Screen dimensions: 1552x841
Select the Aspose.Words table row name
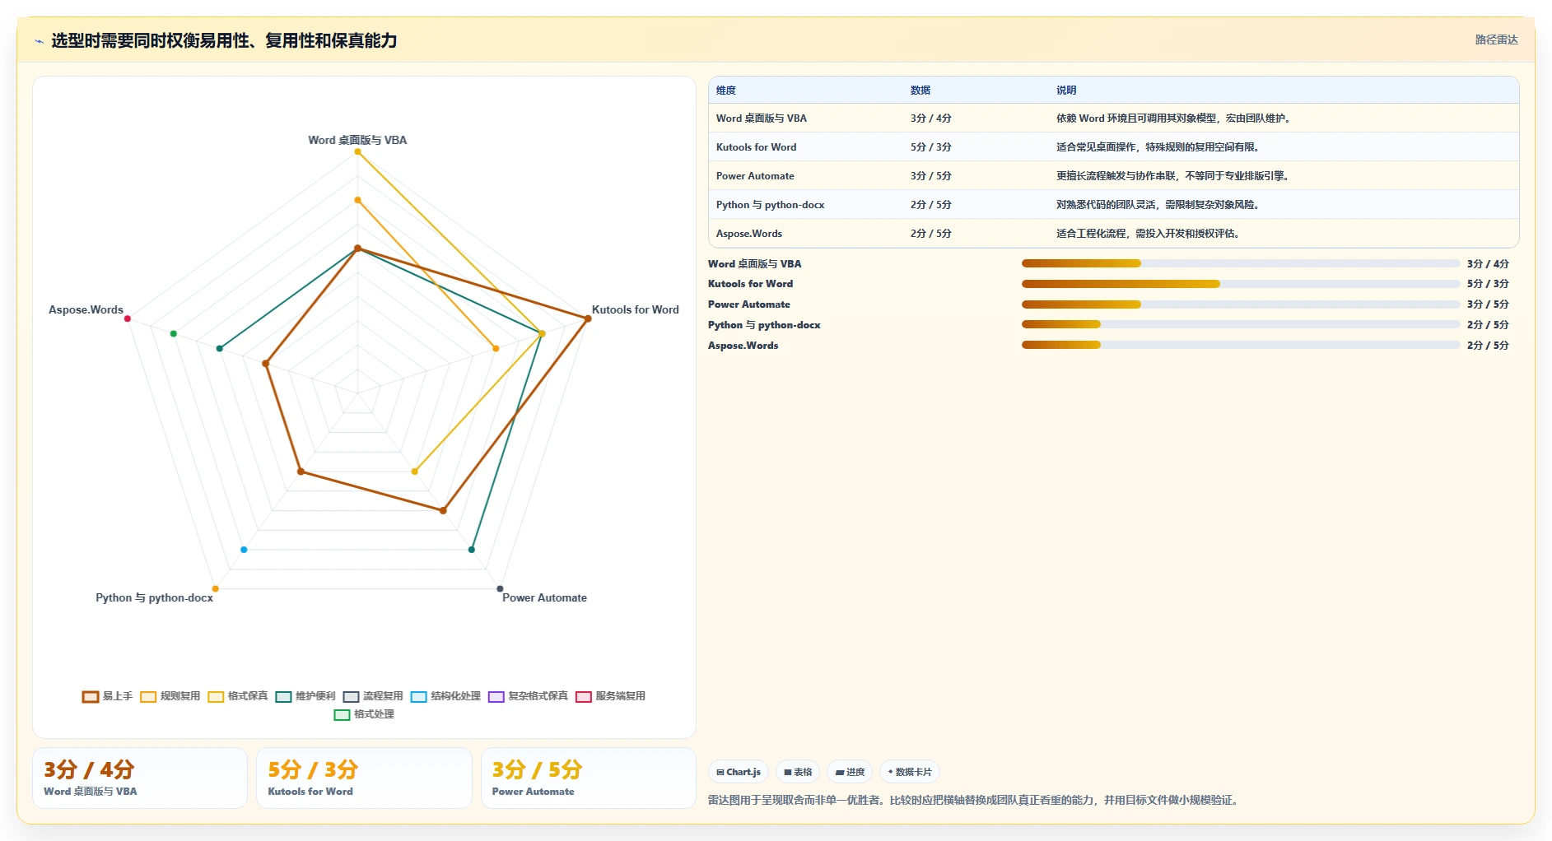(749, 234)
